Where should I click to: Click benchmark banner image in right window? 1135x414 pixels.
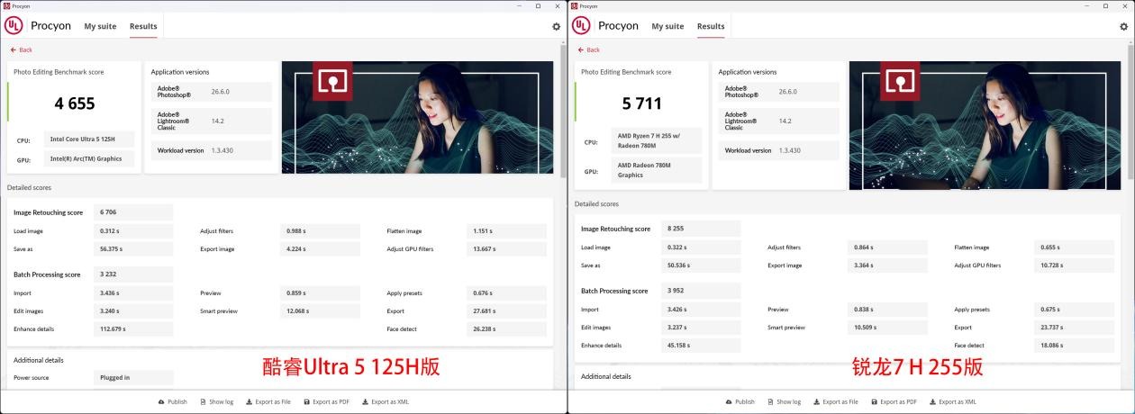(x=985, y=125)
